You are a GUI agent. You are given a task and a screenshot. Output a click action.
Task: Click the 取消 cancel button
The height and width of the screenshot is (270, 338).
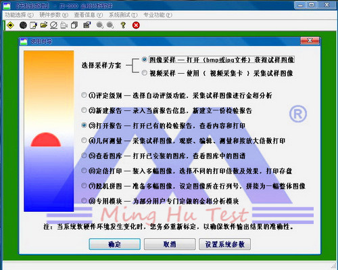pos(170,244)
